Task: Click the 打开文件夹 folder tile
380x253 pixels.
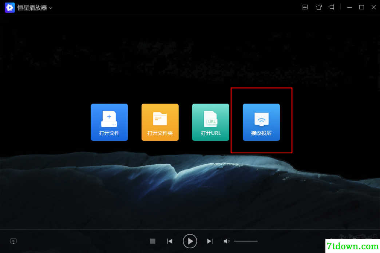Action: [x=160, y=122]
